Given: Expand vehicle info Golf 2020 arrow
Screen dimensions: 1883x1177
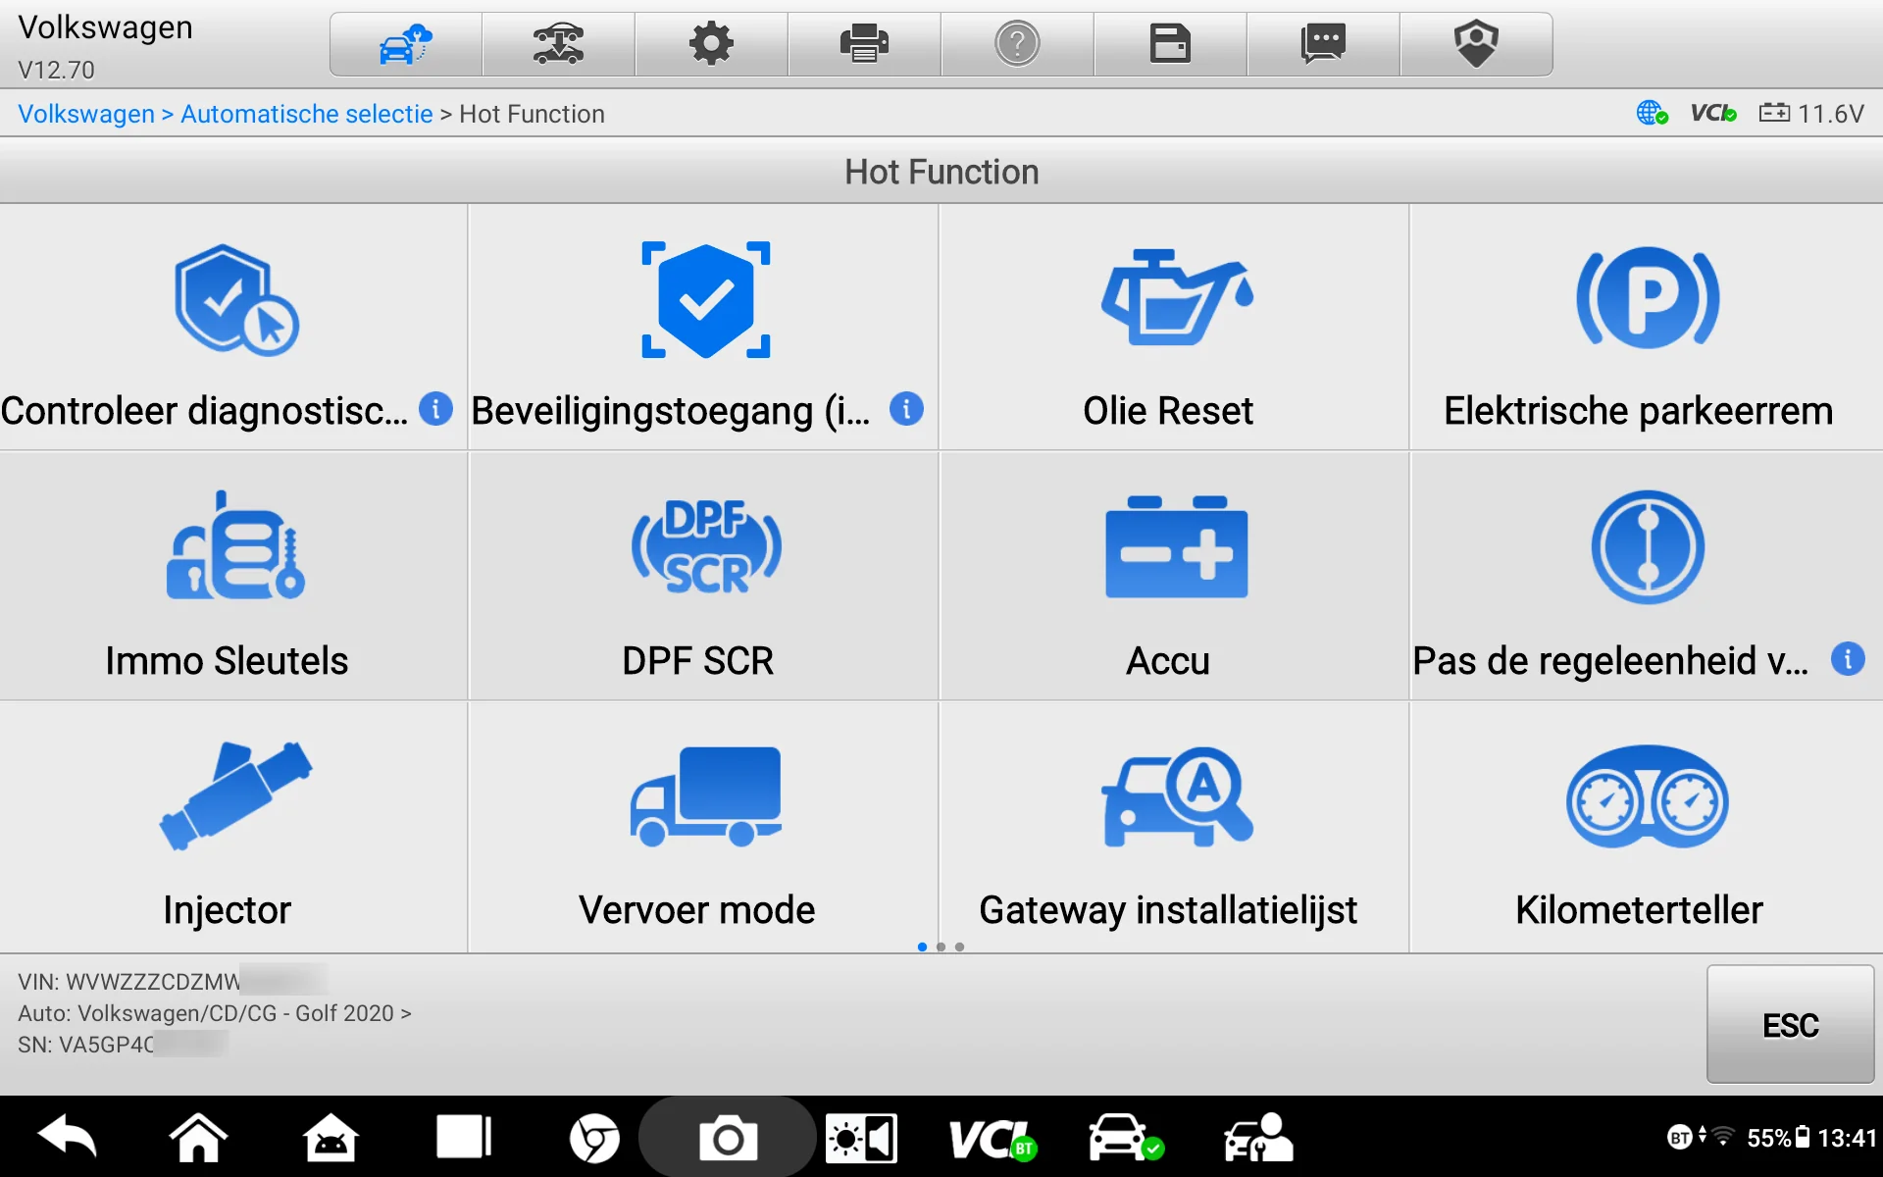Looking at the screenshot, I should coord(406,1013).
